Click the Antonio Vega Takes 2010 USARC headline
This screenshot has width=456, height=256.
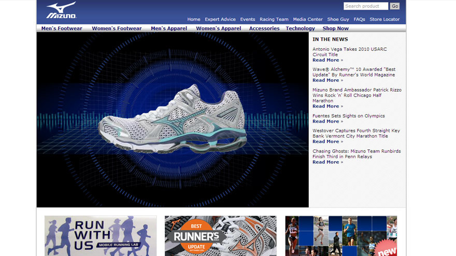[x=350, y=52]
